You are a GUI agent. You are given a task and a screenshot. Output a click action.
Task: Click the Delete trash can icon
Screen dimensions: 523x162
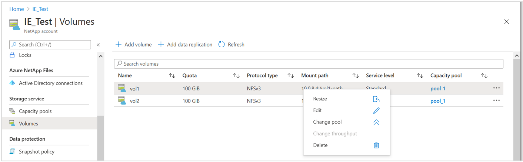[376, 145]
